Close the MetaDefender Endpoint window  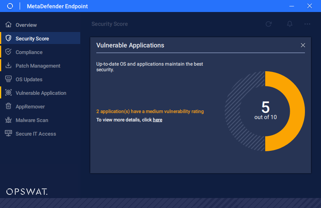click(x=309, y=6)
